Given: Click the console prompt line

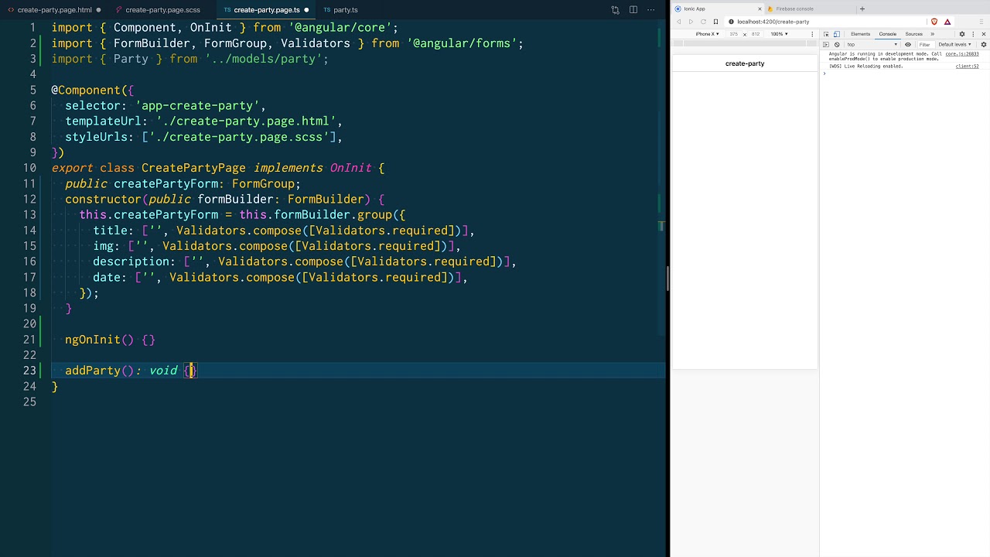Looking at the screenshot, I should (x=905, y=73).
